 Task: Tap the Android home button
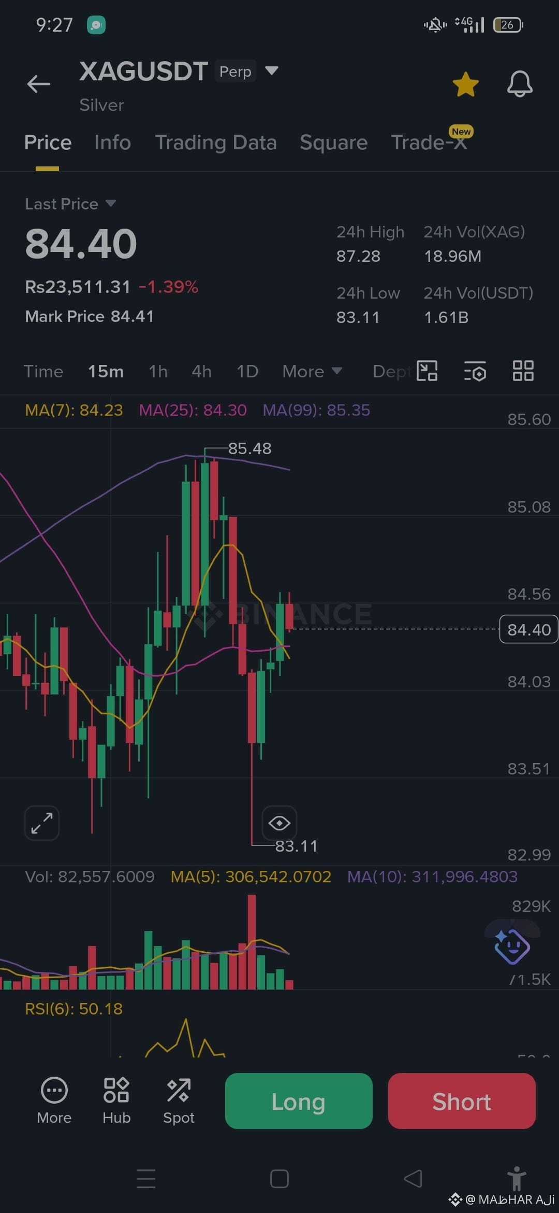click(x=279, y=1179)
